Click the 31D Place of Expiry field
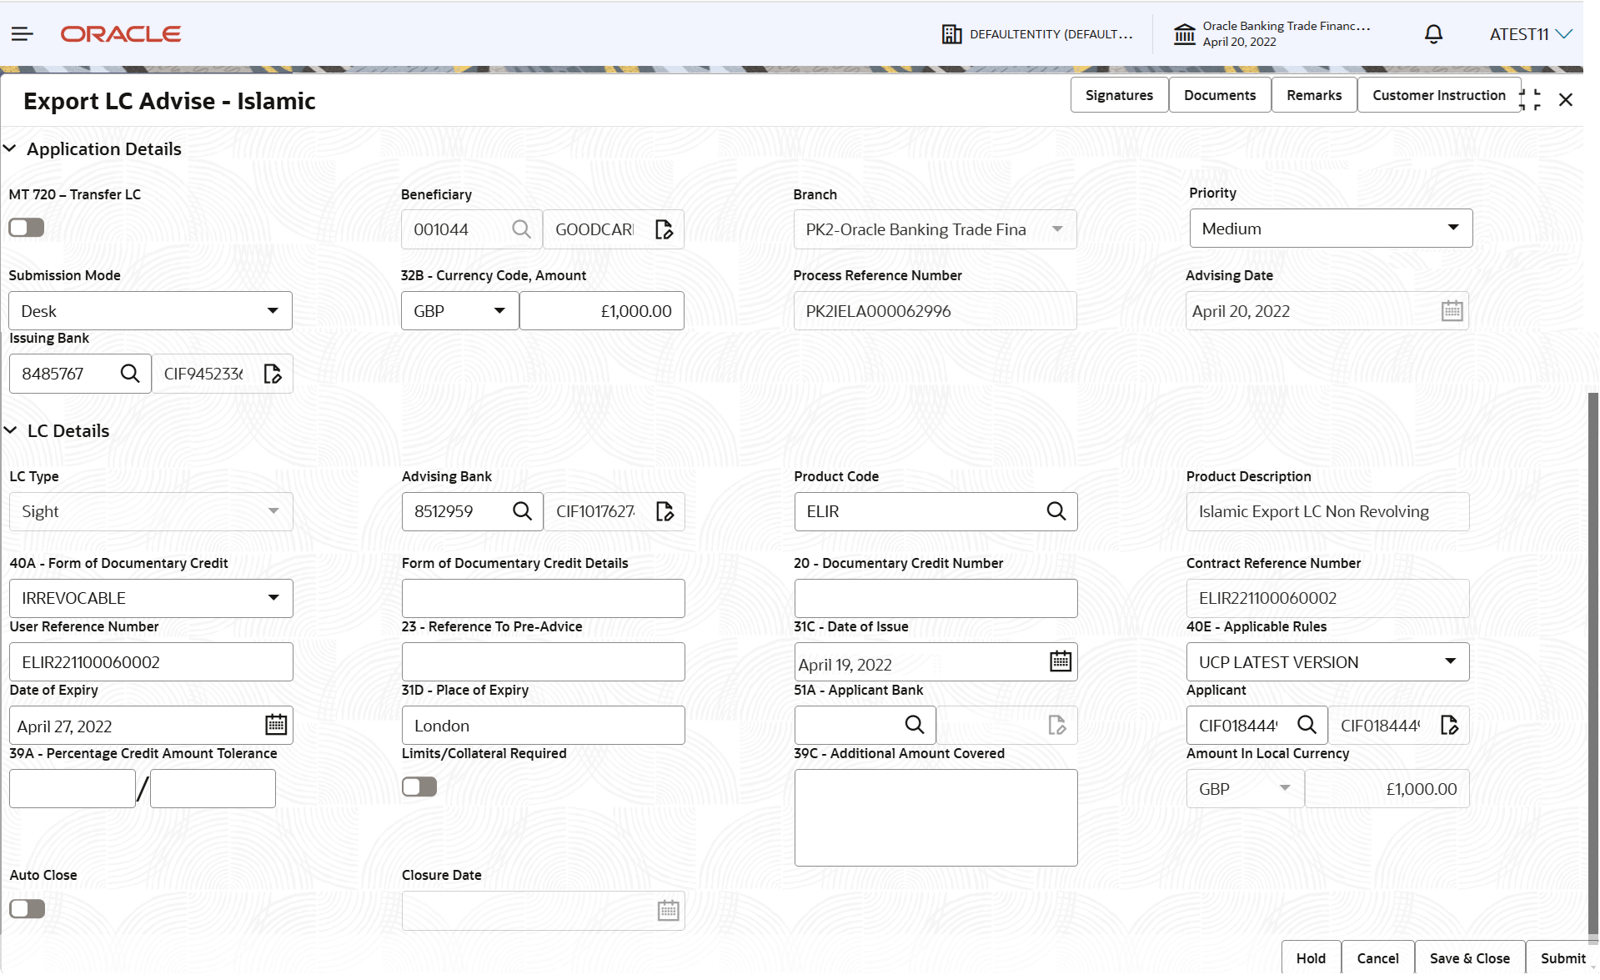The height and width of the screenshot is (980, 1600). (544, 726)
